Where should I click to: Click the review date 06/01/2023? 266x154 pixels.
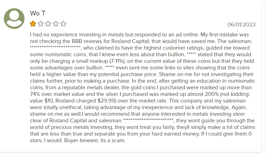pyautogui.click(x=241, y=25)
